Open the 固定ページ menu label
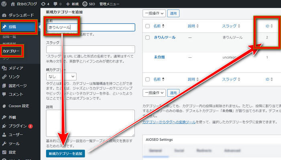The image size is (281, 160). [x=18, y=86]
